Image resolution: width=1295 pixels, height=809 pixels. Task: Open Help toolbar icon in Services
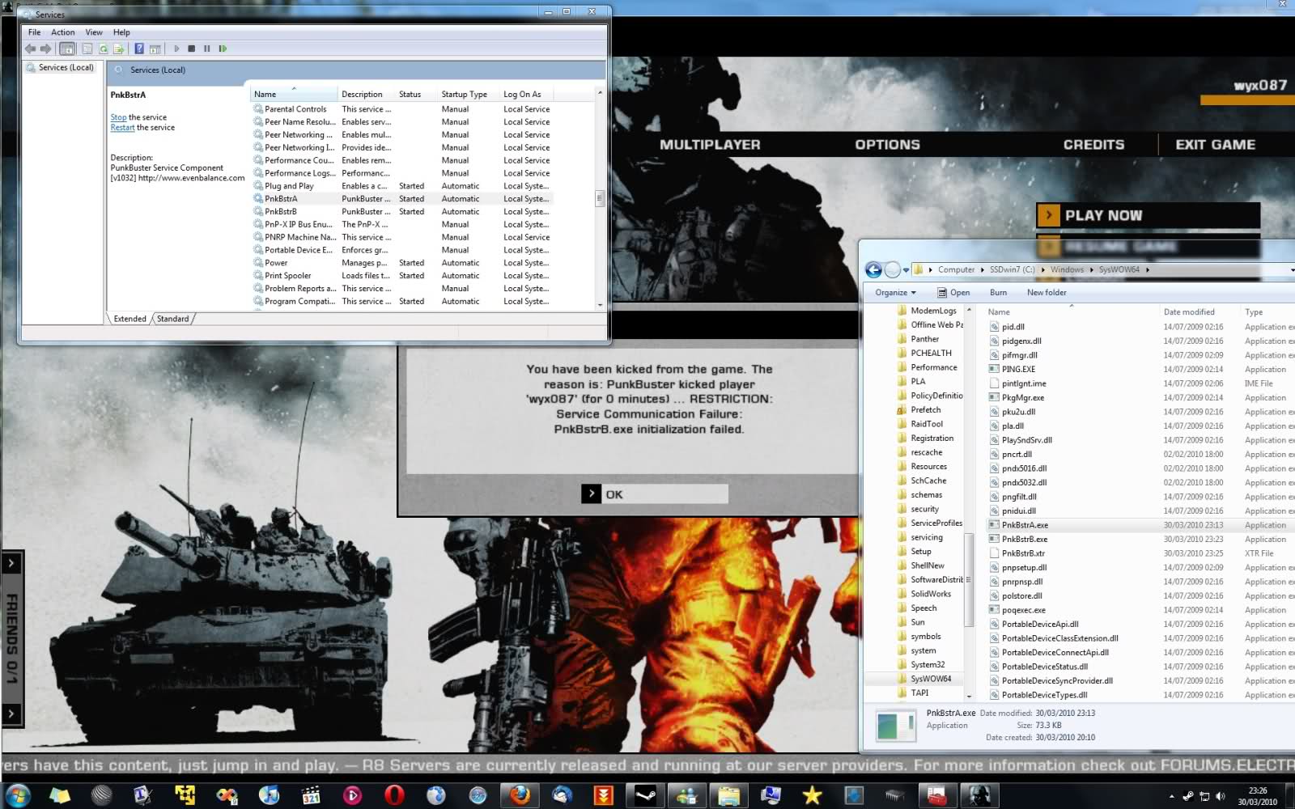pos(139,49)
